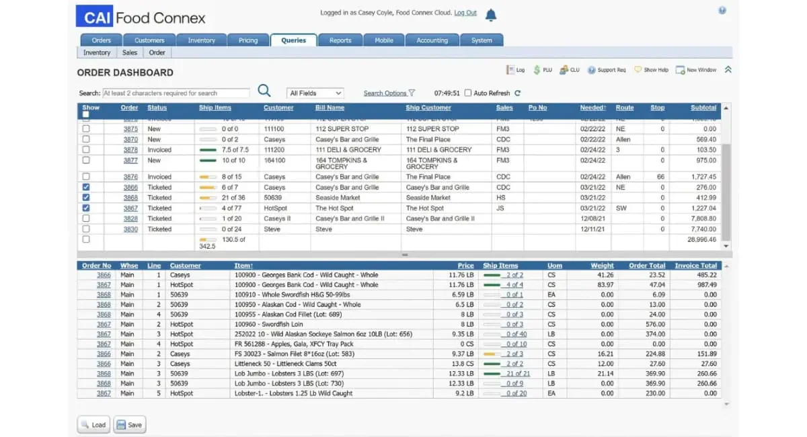The height and width of the screenshot is (437, 807).
Task: Open the System tab
Action: click(x=482, y=40)
